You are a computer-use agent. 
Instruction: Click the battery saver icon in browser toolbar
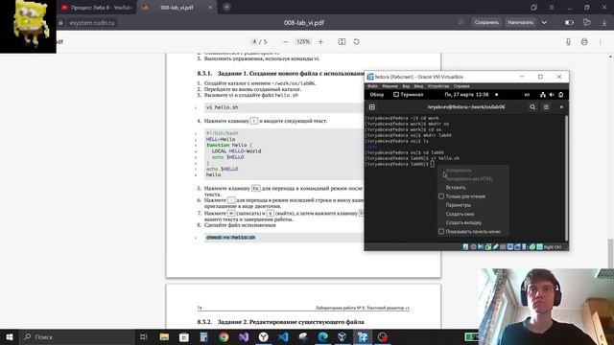(x=569, y=23)
